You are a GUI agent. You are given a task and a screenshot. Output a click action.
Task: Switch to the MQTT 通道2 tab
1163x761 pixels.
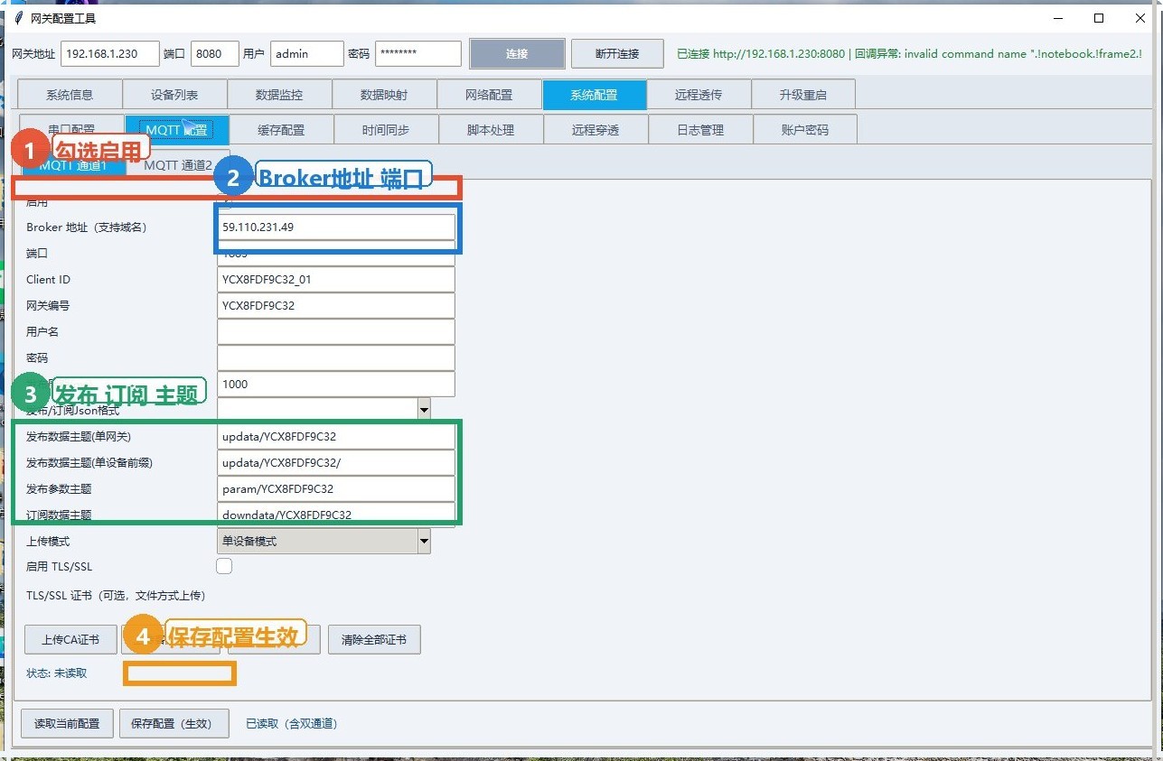178,165
